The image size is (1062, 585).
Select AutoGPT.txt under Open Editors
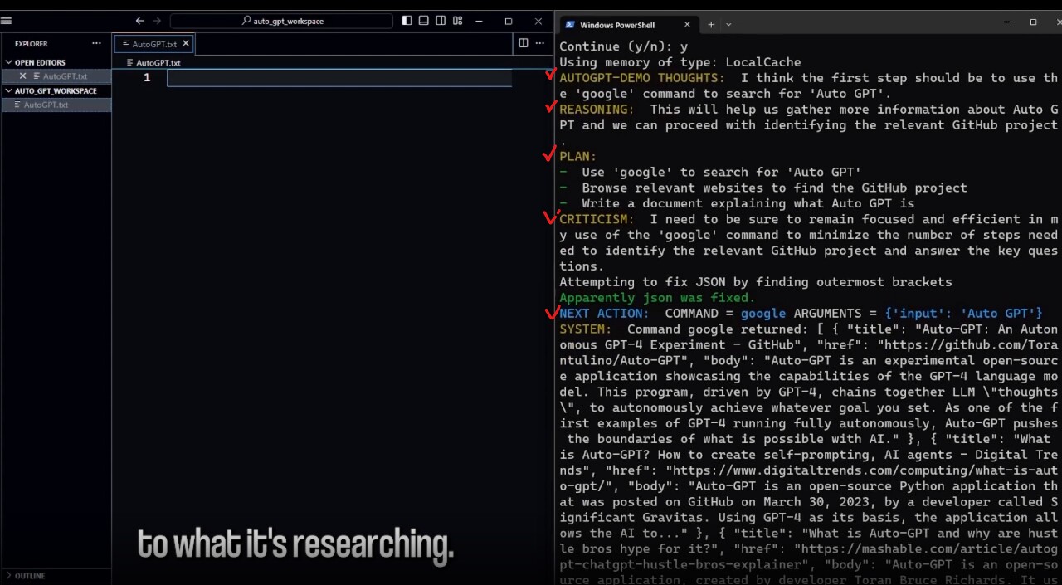point(66,76)
